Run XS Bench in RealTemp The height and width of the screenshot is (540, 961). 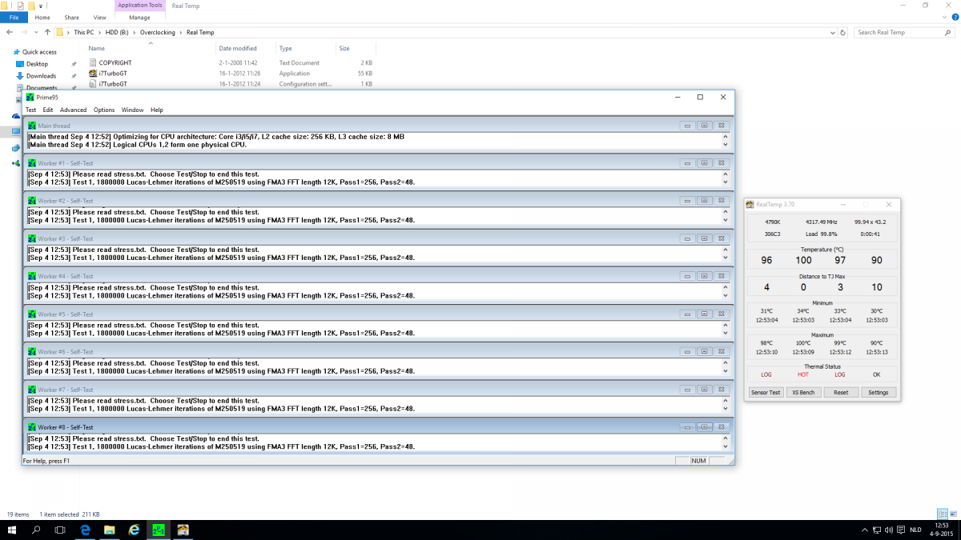pos(803,393)
